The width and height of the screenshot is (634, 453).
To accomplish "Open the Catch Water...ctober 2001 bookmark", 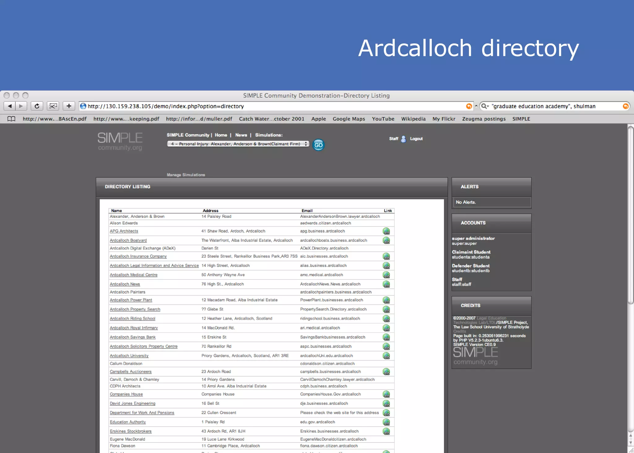I will click(x=271, y=119).
